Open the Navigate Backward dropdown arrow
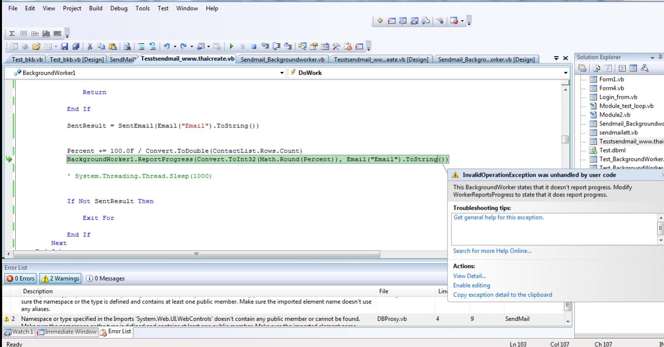This screenshot has width=664, height=347. [x=208, y=47]
